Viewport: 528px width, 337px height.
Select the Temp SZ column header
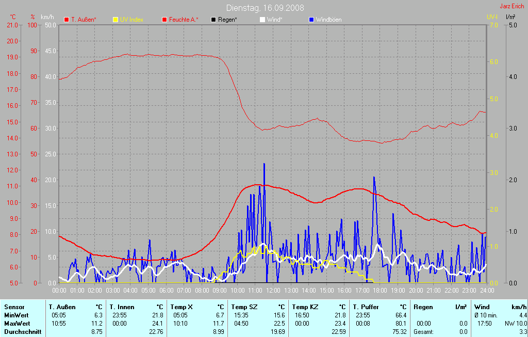click(244, 307)
